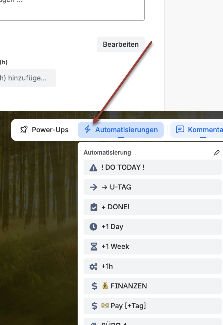Click the banknote emoji in Pay [+Tag]
The width and height of the screenshot is (223, 325).
[x=105, y=305]
